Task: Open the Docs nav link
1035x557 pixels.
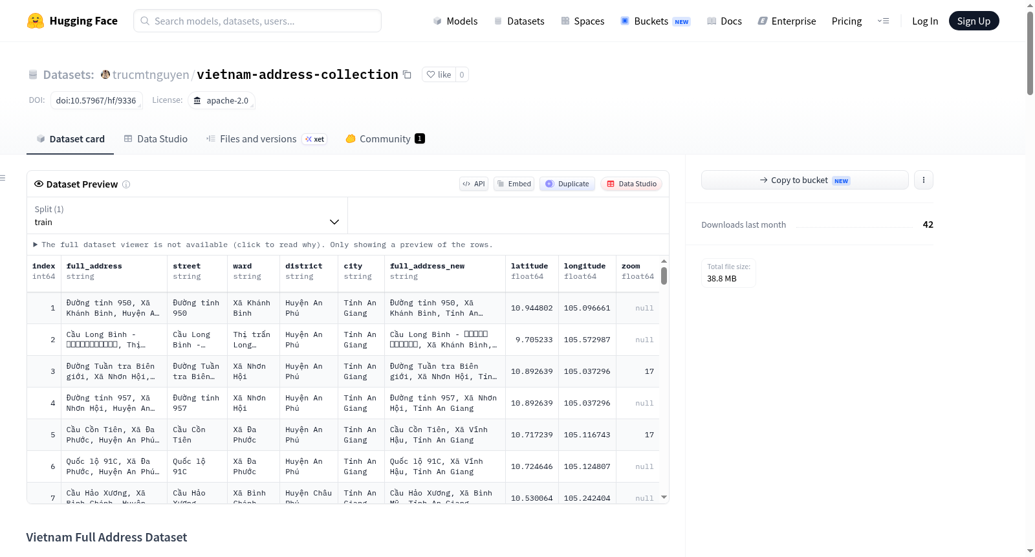Action: pyautogui.click(x=724, y=21)
